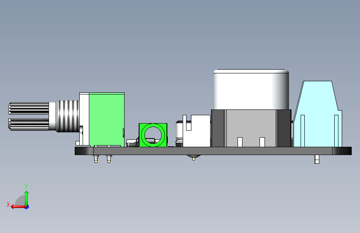Select the large white rounded component on top
360x233 pixels.
[x=251, y=89]
